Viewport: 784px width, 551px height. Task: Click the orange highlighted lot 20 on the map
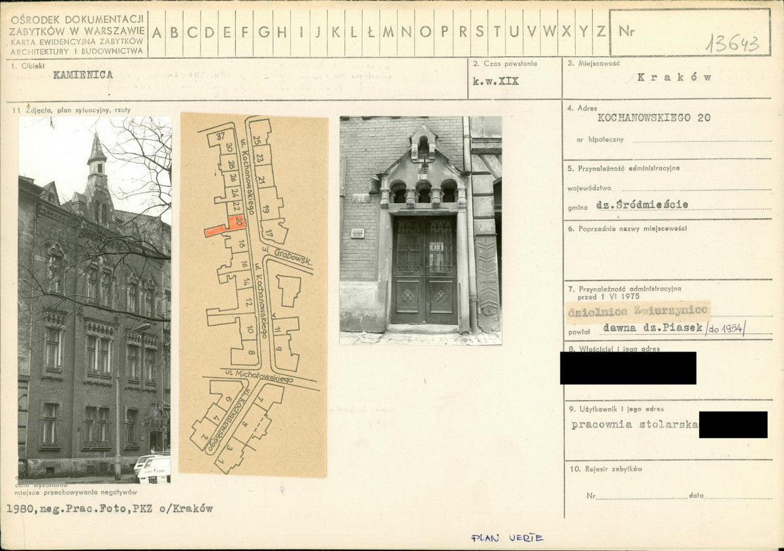[238, 222]
